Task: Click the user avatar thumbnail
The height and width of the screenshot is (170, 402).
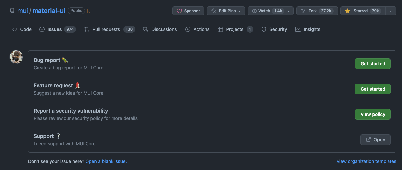Action: (16, 57)
